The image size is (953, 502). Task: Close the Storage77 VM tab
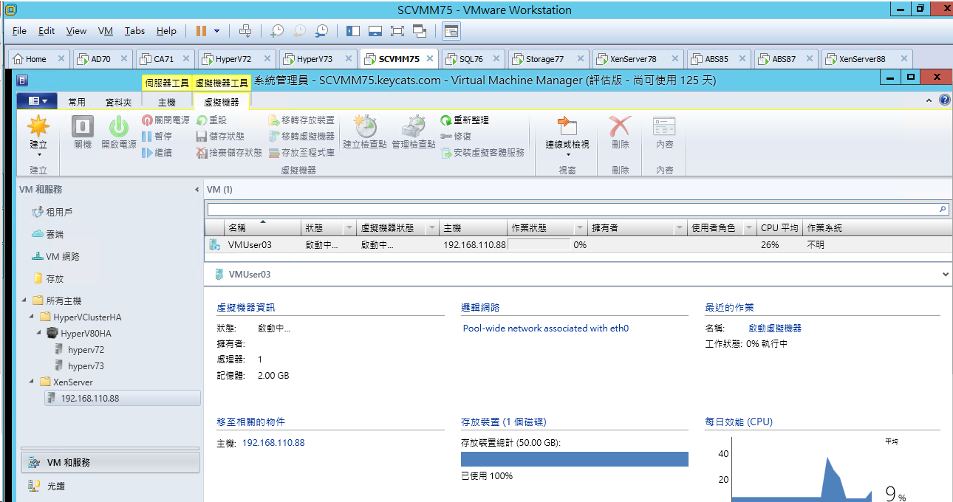pos(579,59)
